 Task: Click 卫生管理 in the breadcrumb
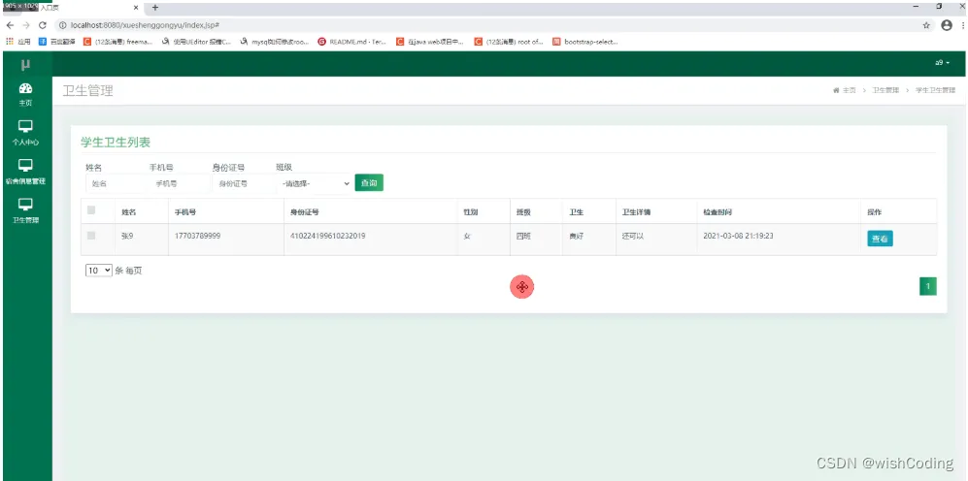coord(885,90)
